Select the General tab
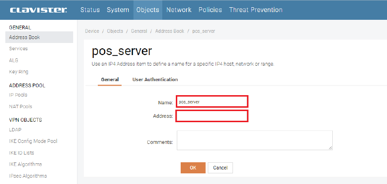This screenshot has width=387, height=184. pyautogui.click(x=110, y=80)
